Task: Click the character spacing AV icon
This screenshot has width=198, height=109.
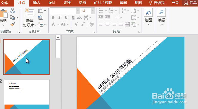Action: [x=86, y=18]
